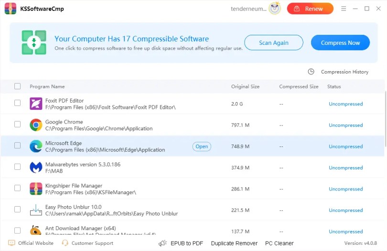Sort by Program Name column header
This screenshot has height=251, width=387.
coord(47,86)
